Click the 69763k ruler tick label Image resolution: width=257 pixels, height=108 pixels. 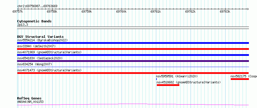click(225, 11)
